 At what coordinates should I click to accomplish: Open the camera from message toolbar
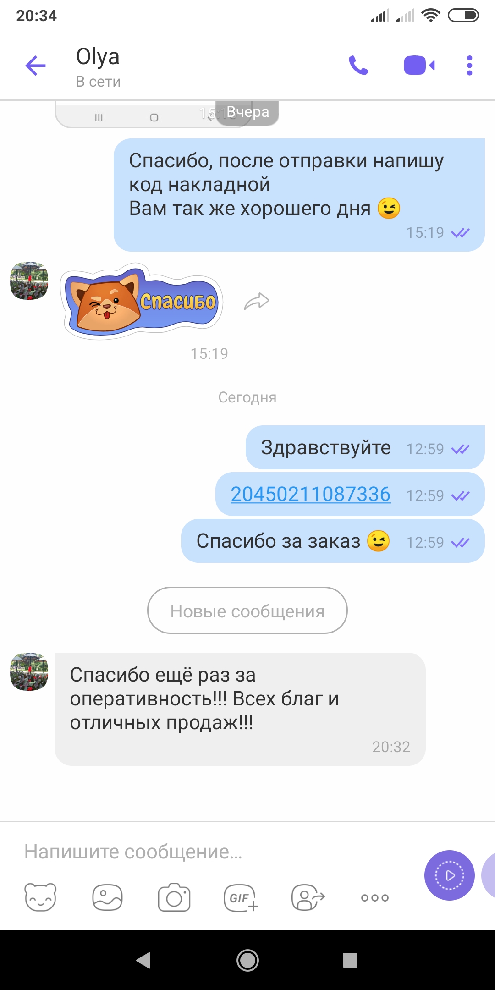click(x=174, y=897)
